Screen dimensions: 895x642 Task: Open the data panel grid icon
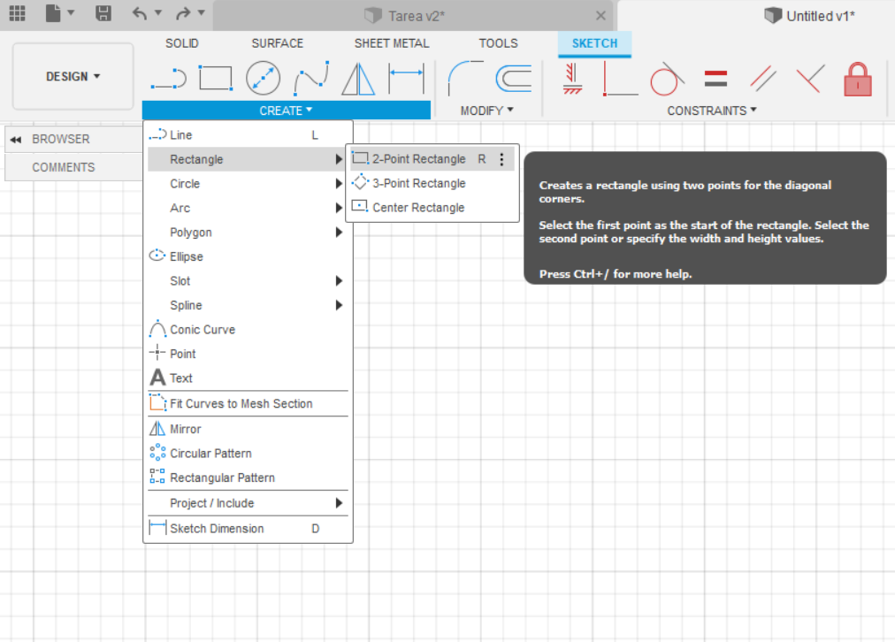pyautogui.click(x=17, y=12)
